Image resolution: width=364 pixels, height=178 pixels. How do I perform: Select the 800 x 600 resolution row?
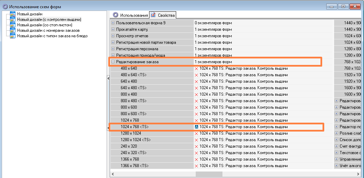[x=129, y=107]
